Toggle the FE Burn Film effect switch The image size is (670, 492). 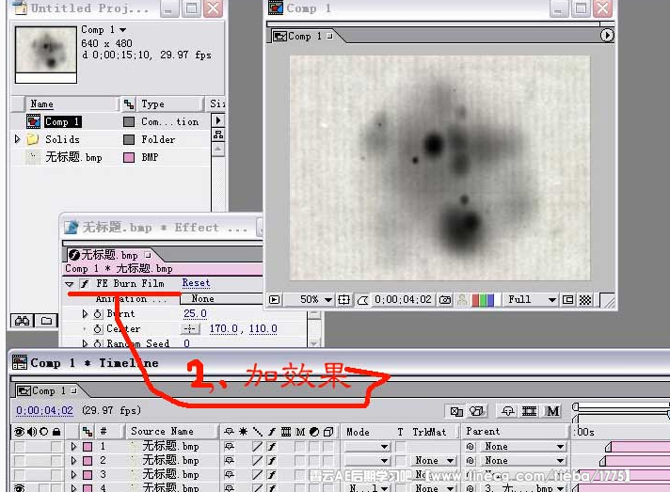tap(85, 283)
